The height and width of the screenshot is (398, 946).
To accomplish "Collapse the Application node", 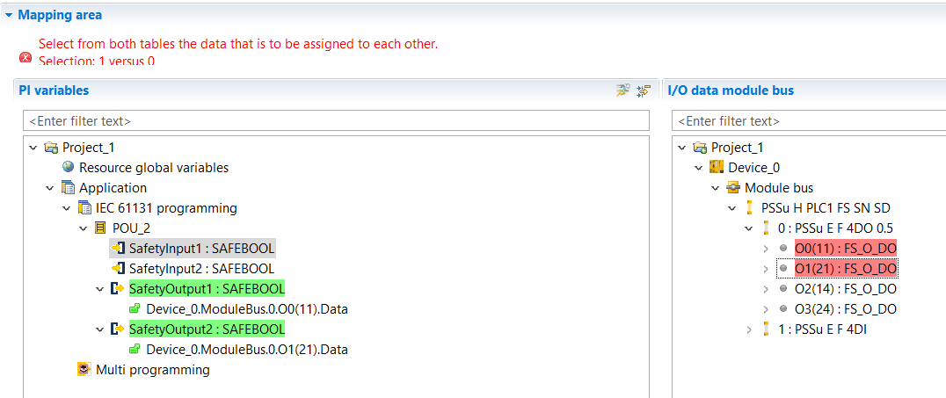I will coord(50,188).
